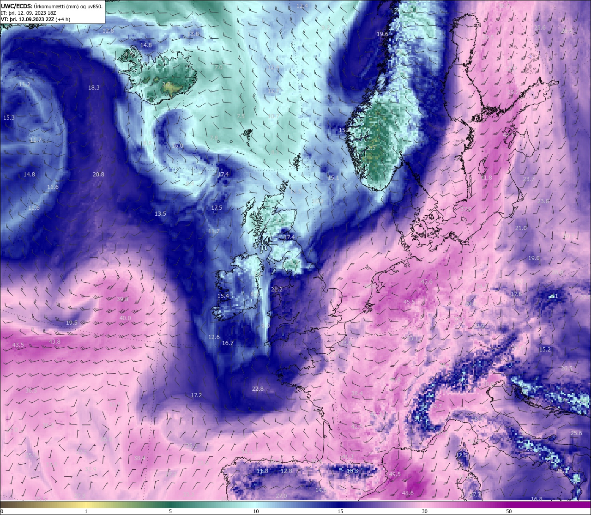Image resolution: width=591 pixels, height=515 pixels.
Task: Click the map value '19.0'
Action: (534, 258)
